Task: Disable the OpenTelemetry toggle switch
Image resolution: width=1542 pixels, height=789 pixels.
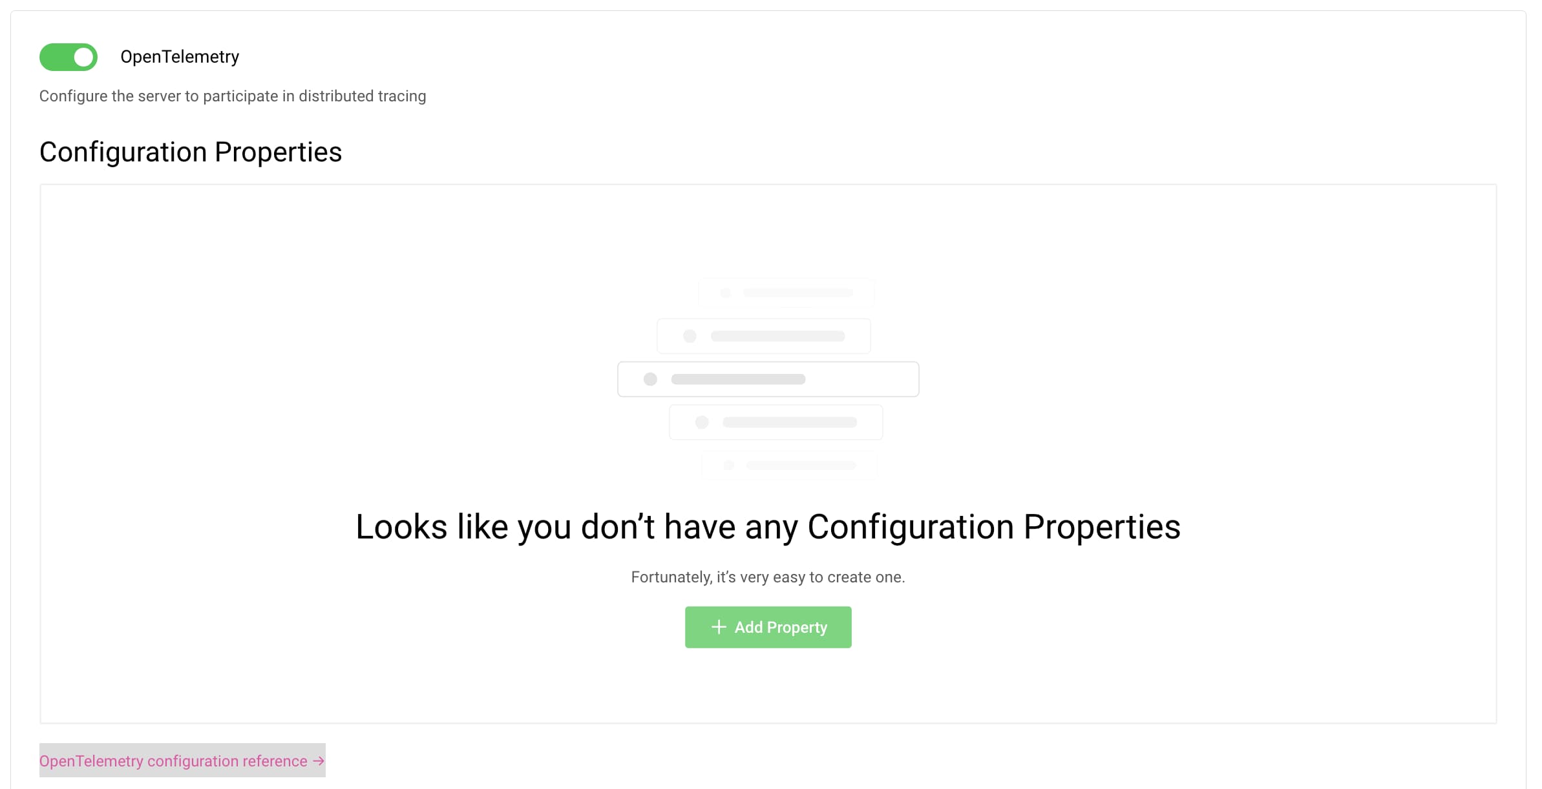Action: tap(69, 57)
